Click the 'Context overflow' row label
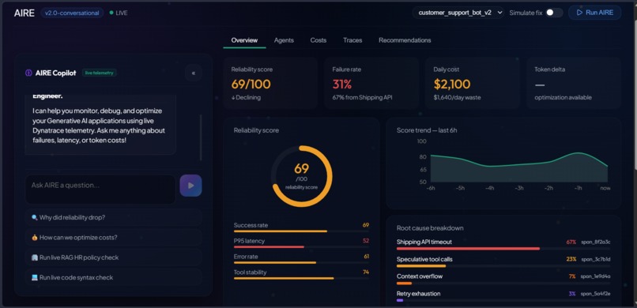Screen dimensions: 637x308 (420, 276)
